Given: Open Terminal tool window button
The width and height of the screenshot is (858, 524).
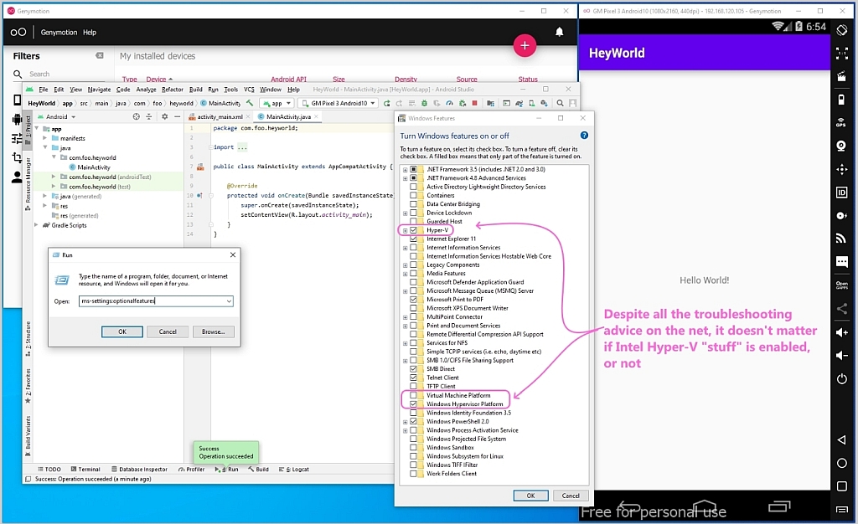Looking at the screenshot, I should pyautogui.click(x=85, y=469).
